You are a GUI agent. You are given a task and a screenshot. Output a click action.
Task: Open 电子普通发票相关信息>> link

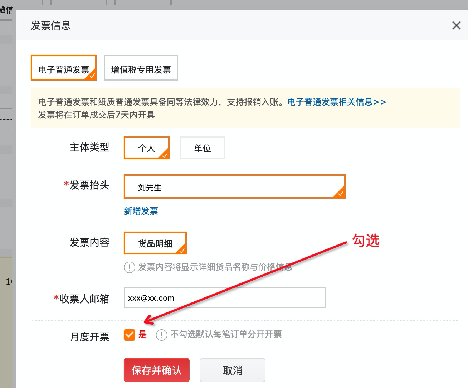pos(337,102)
